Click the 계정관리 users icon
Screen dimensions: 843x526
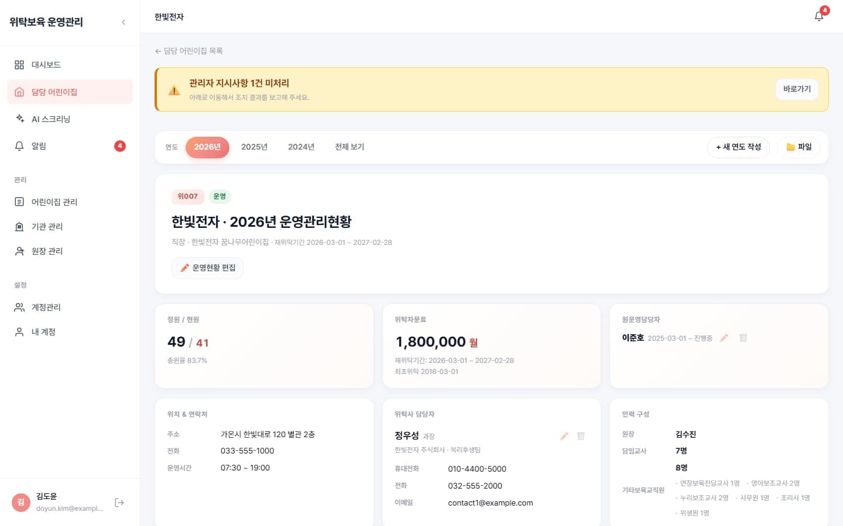coord(19,307)
